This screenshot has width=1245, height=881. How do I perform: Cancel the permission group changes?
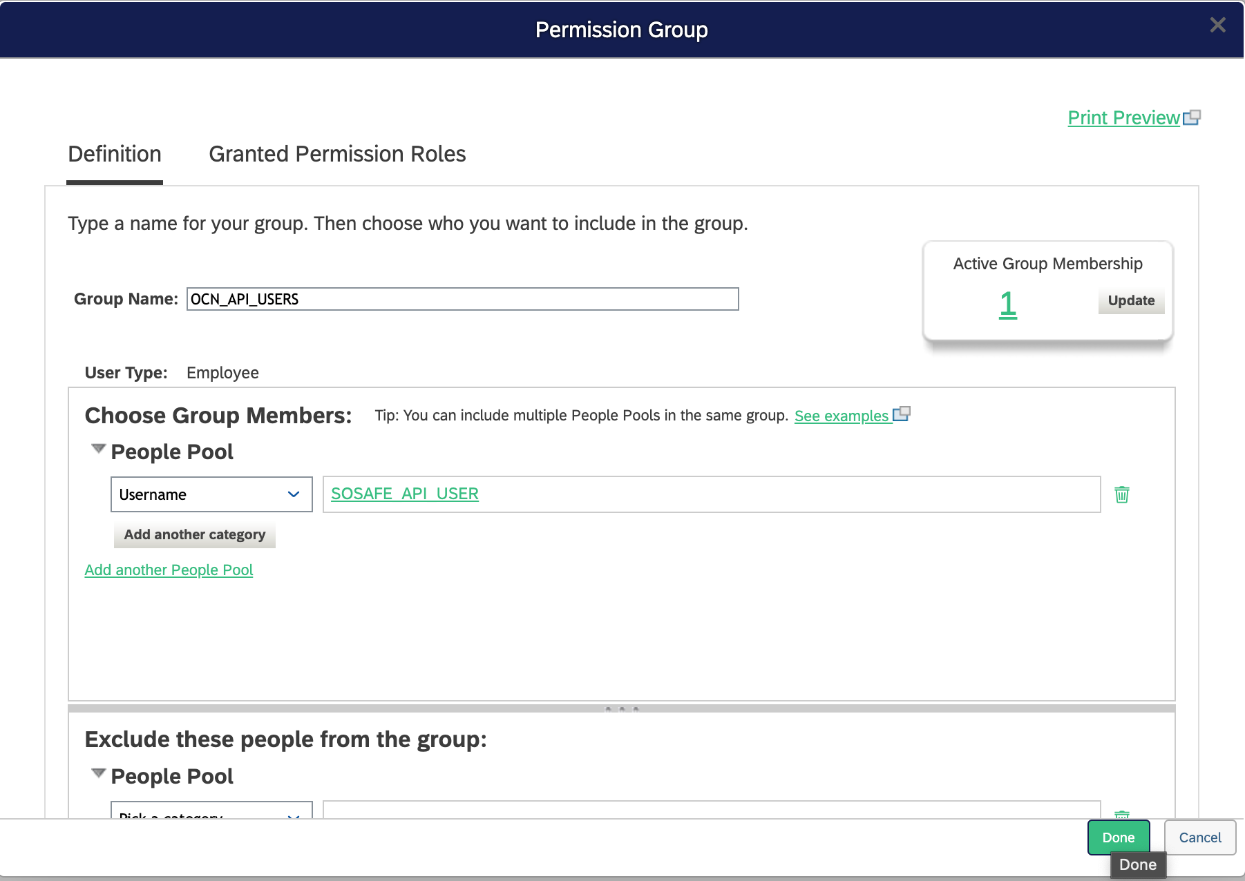point(1199,838)
